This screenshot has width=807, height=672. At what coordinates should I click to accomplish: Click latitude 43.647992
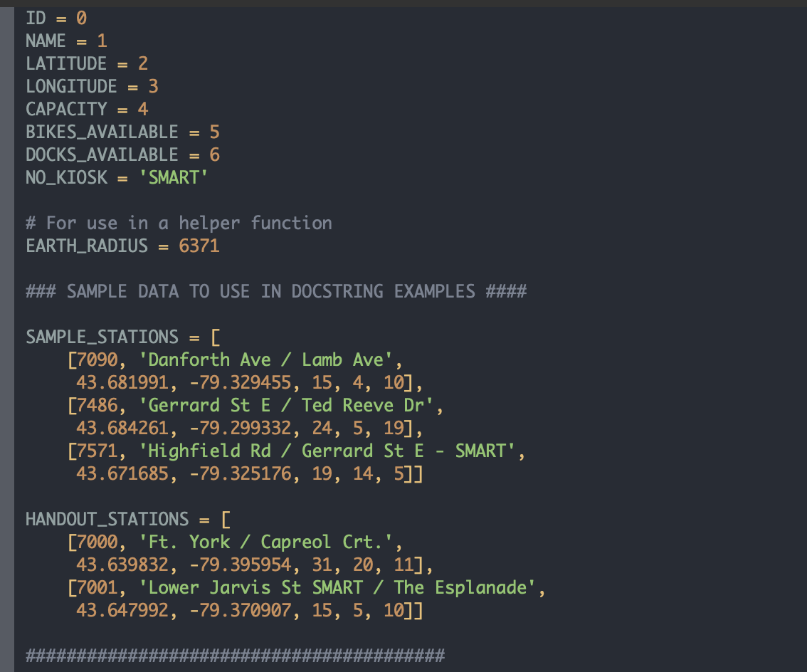click(x=122, y=610)
